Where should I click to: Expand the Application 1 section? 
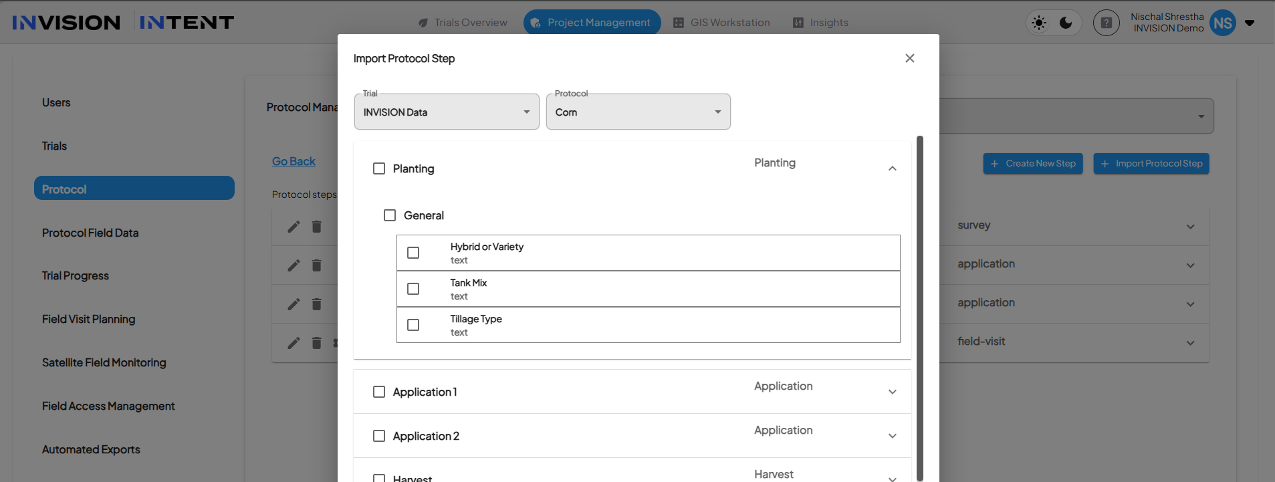tap(892, 392)
